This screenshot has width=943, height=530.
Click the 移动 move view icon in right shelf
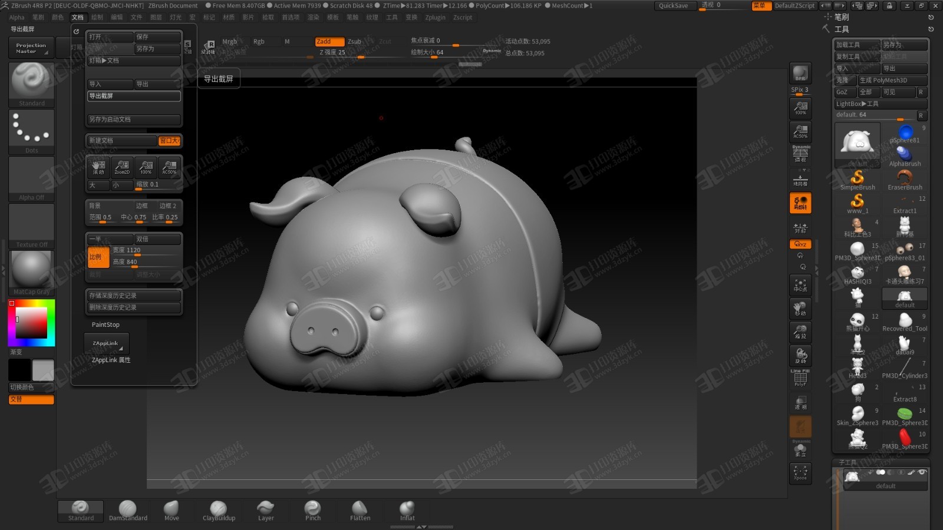(x=800, y=309)
